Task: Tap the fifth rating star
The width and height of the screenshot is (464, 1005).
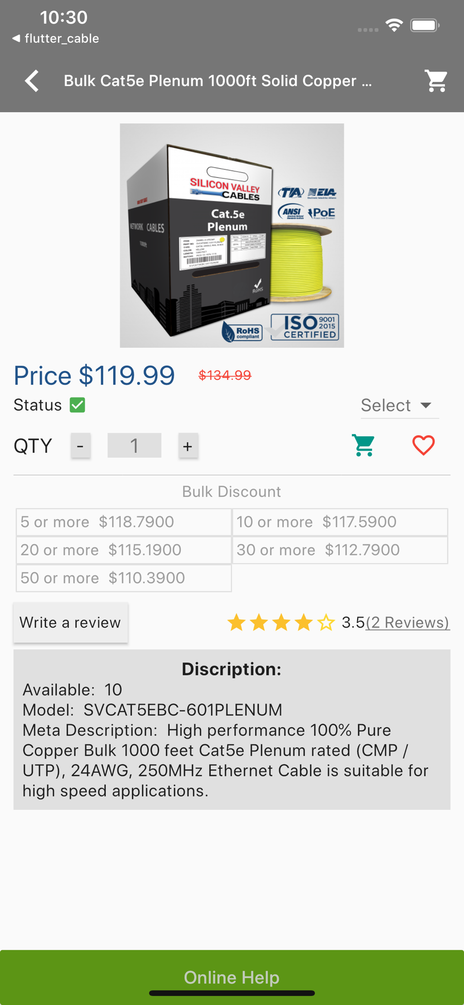Action: tap(326, 623)
